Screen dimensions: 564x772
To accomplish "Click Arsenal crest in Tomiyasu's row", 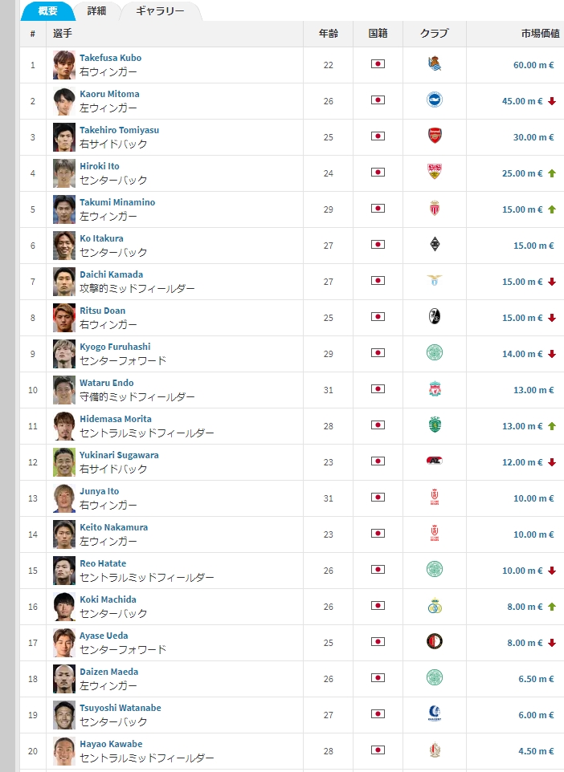I will click(x=434, y=136).
